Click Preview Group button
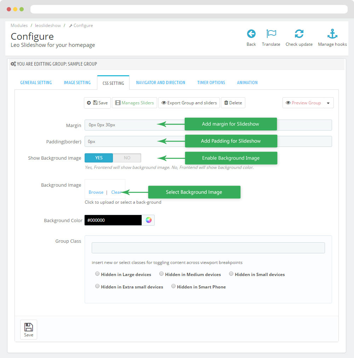 pyautogui.click(x=303, y=103)
